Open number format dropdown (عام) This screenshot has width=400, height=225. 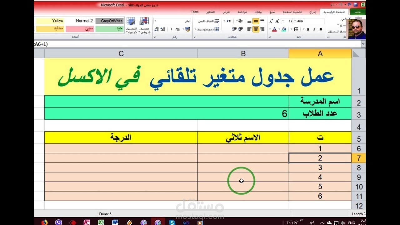pyautogui.click(x=155, y=21)
